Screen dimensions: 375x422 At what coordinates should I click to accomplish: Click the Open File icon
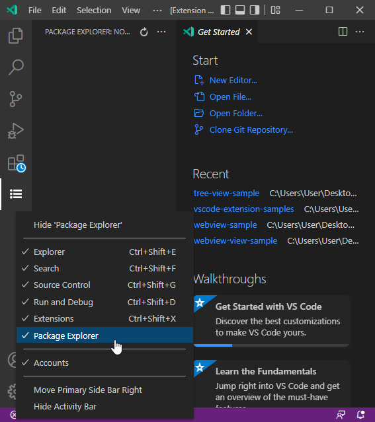[x=199, y=96]
